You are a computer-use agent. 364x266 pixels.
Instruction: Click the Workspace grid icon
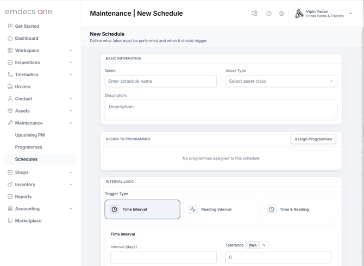point(10,50)
